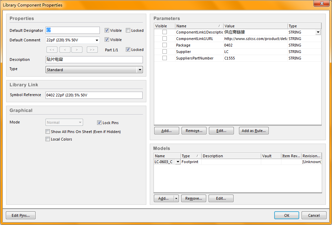
Task: Click the Models Name column header
Action: click(167, 156)
